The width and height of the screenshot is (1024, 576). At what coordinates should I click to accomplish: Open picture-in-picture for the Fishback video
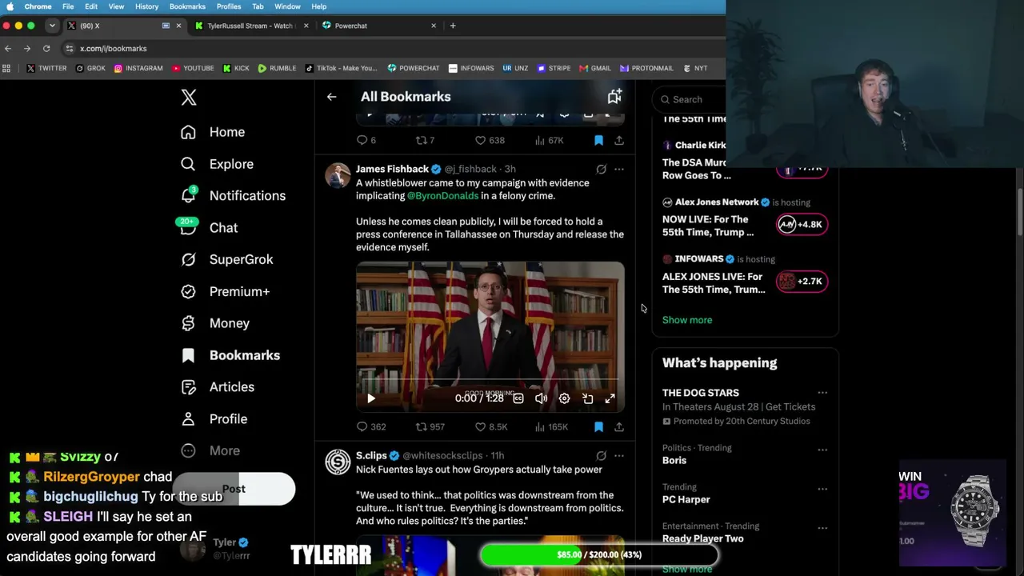587,398
